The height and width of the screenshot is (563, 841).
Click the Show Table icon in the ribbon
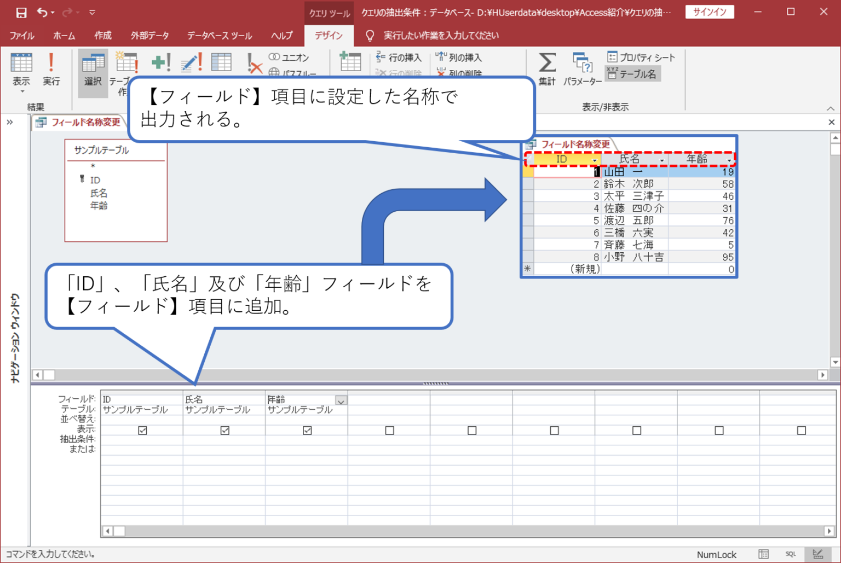pos(350,62)
